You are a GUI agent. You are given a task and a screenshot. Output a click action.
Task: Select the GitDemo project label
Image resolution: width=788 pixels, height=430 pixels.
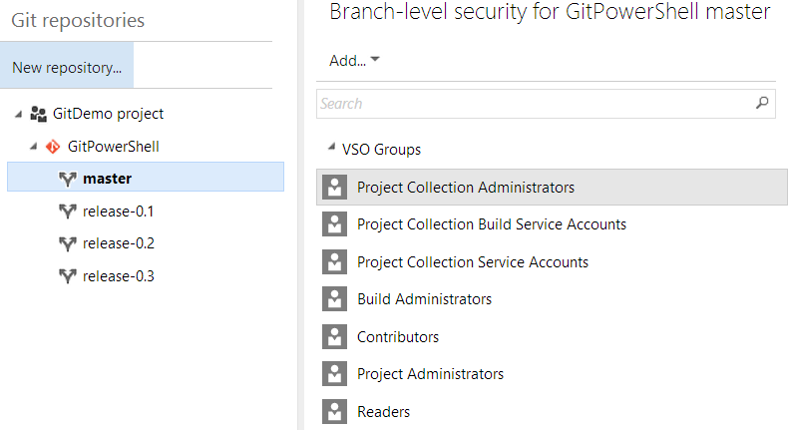point(108,114)
